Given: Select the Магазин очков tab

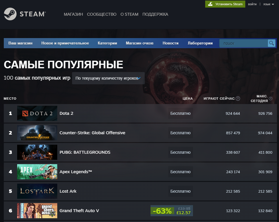Looking at the screenshot, I should [x=139, y=43].
